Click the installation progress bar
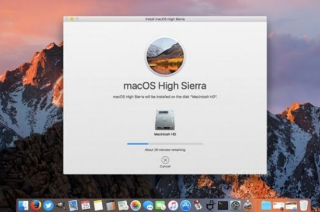Image resolution: width=320 pixels, height=212 pixels. [x=165, y=144]
